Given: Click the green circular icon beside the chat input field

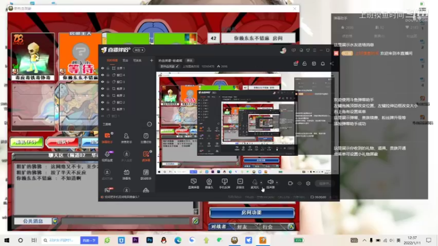Looking at the screenshot, I should pos(195,221).
